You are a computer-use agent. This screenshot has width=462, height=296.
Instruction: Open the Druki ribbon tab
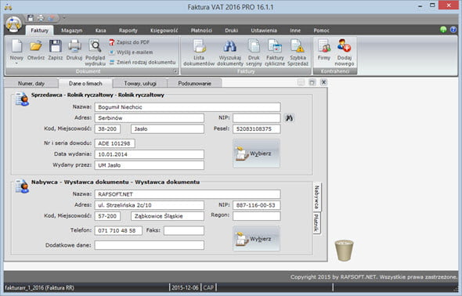coord(232,31)
